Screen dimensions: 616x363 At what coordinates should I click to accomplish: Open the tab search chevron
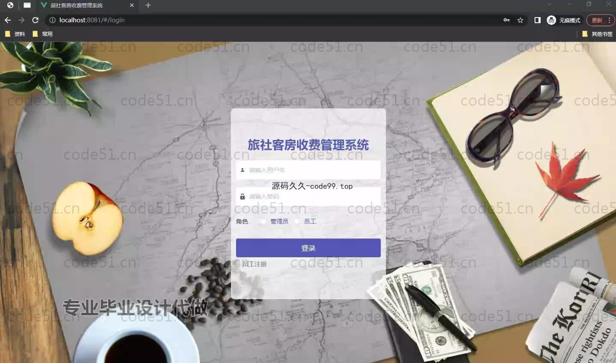(549, 4)
